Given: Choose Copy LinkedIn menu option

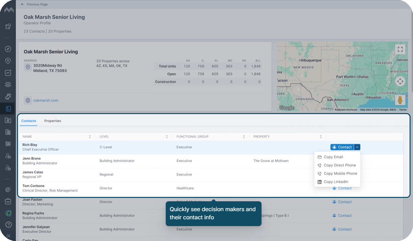Looking at the screenshot, I should click(x=336, y=182).
